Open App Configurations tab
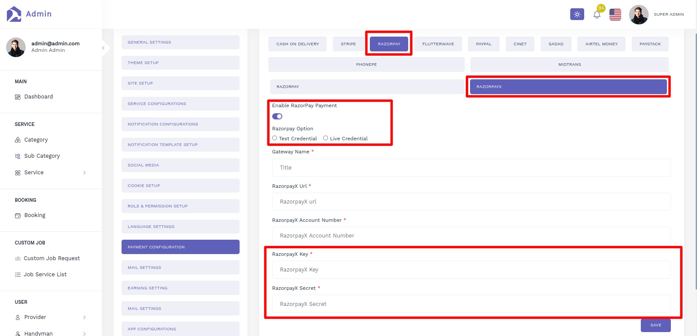The image size is (697, 336). [x=180, y=329]
